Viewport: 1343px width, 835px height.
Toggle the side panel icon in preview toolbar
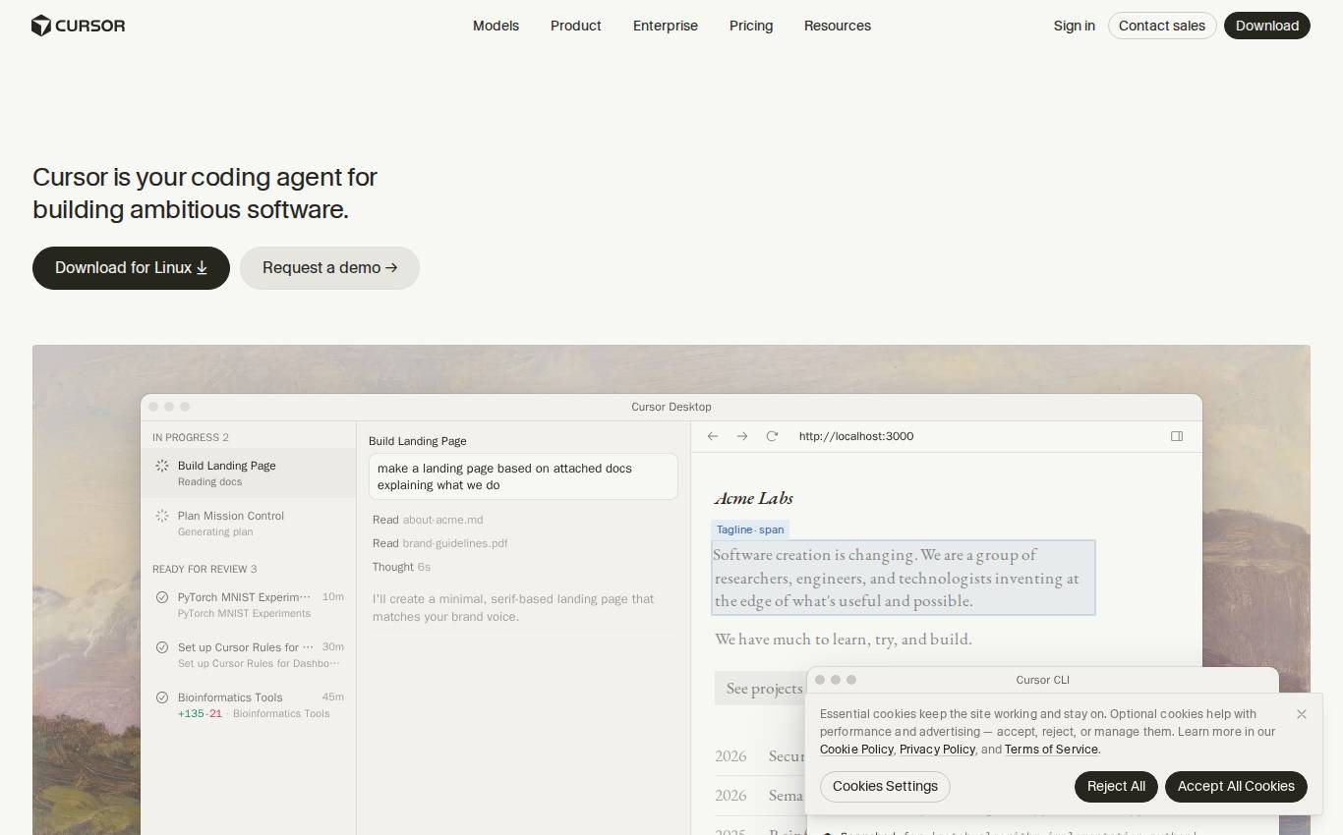[1177, 436]
